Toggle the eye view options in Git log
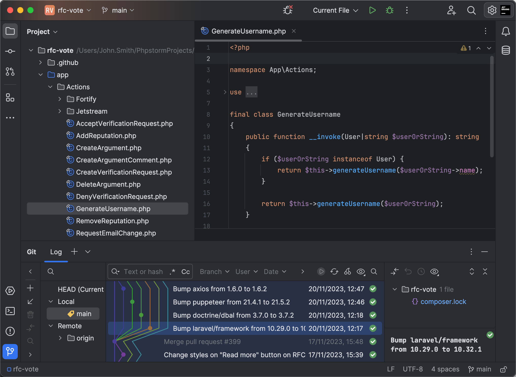Viewport: 516px width, 377px height. pyautogui.click(x=360, y=271)
